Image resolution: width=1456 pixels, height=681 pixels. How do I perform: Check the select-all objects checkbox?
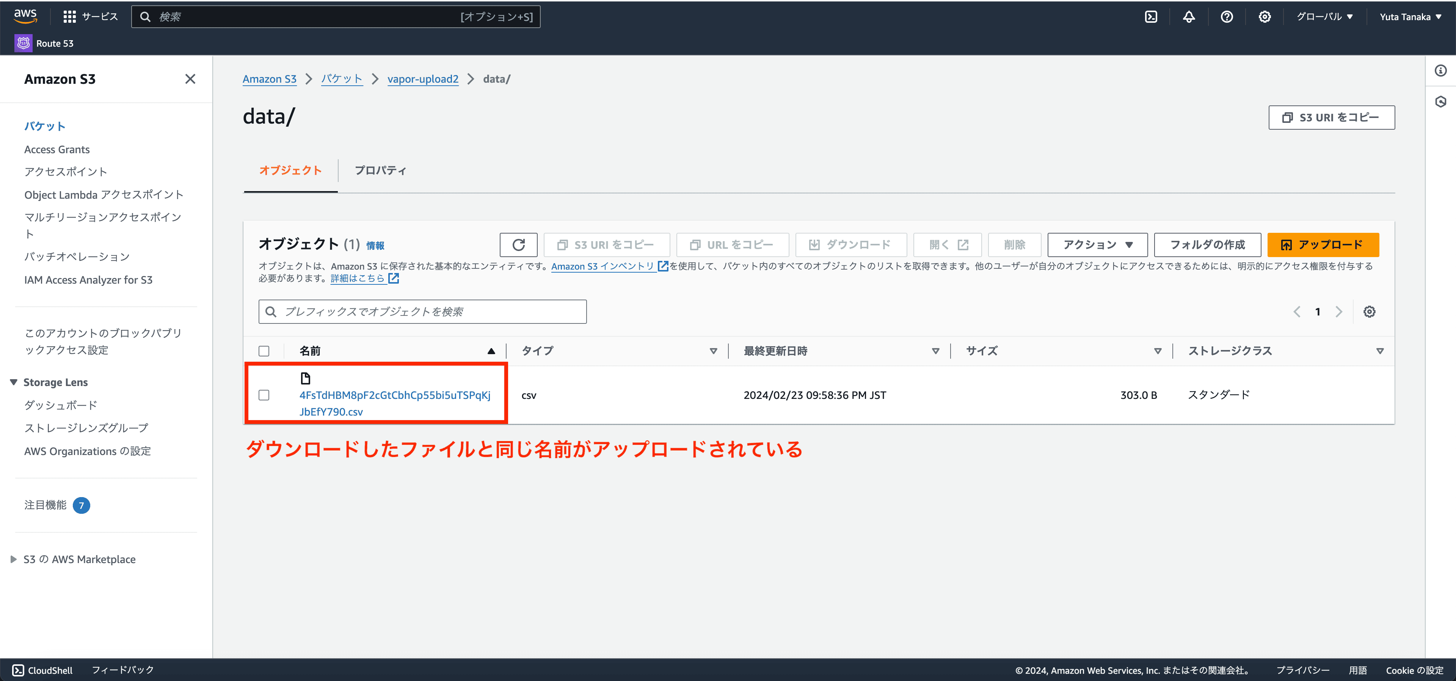264,351
